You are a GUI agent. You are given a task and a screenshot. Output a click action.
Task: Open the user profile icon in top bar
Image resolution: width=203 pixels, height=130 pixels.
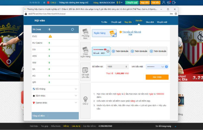(164, 2)
